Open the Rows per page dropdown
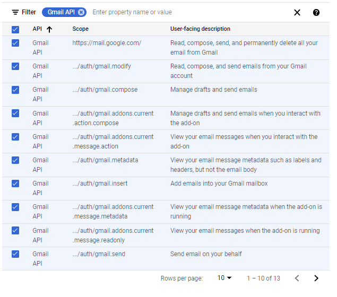 tap(224, 278)
